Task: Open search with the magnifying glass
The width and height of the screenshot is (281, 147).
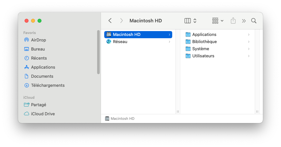Action: pos(253,21)
